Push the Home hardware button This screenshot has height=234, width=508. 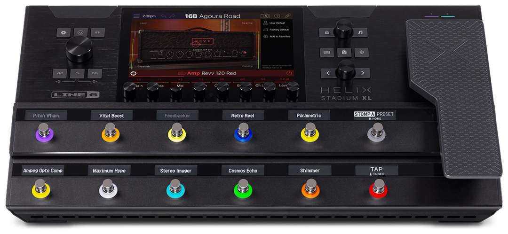point(326,32)
